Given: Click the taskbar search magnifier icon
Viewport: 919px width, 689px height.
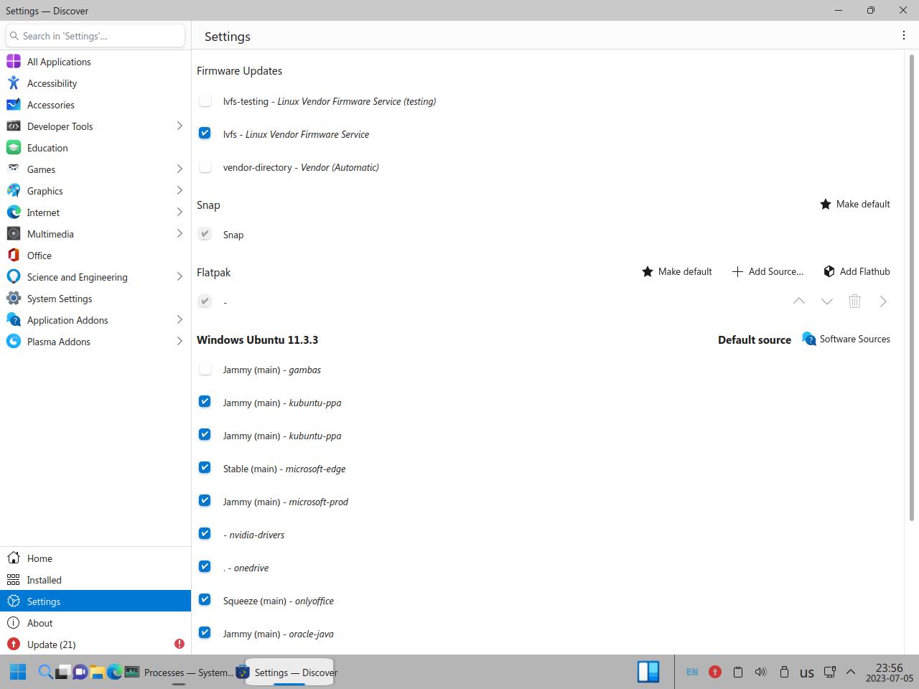Looking at the screenshot, I should pos(45,672).
